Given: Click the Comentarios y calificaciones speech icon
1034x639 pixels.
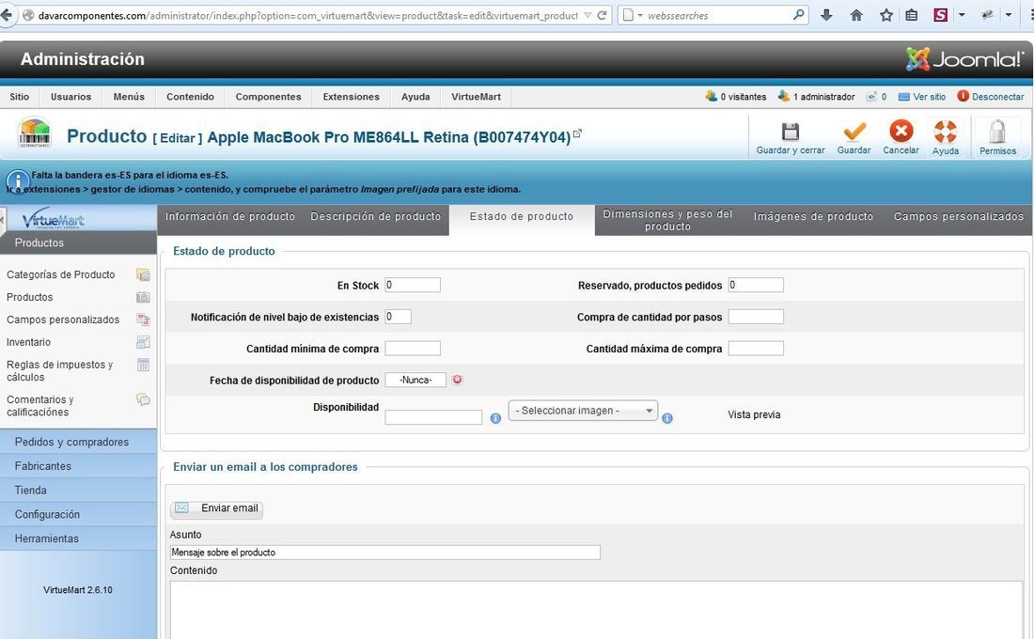Looking at the screenshot, I should pyautogui.click(x=143, y=399).
